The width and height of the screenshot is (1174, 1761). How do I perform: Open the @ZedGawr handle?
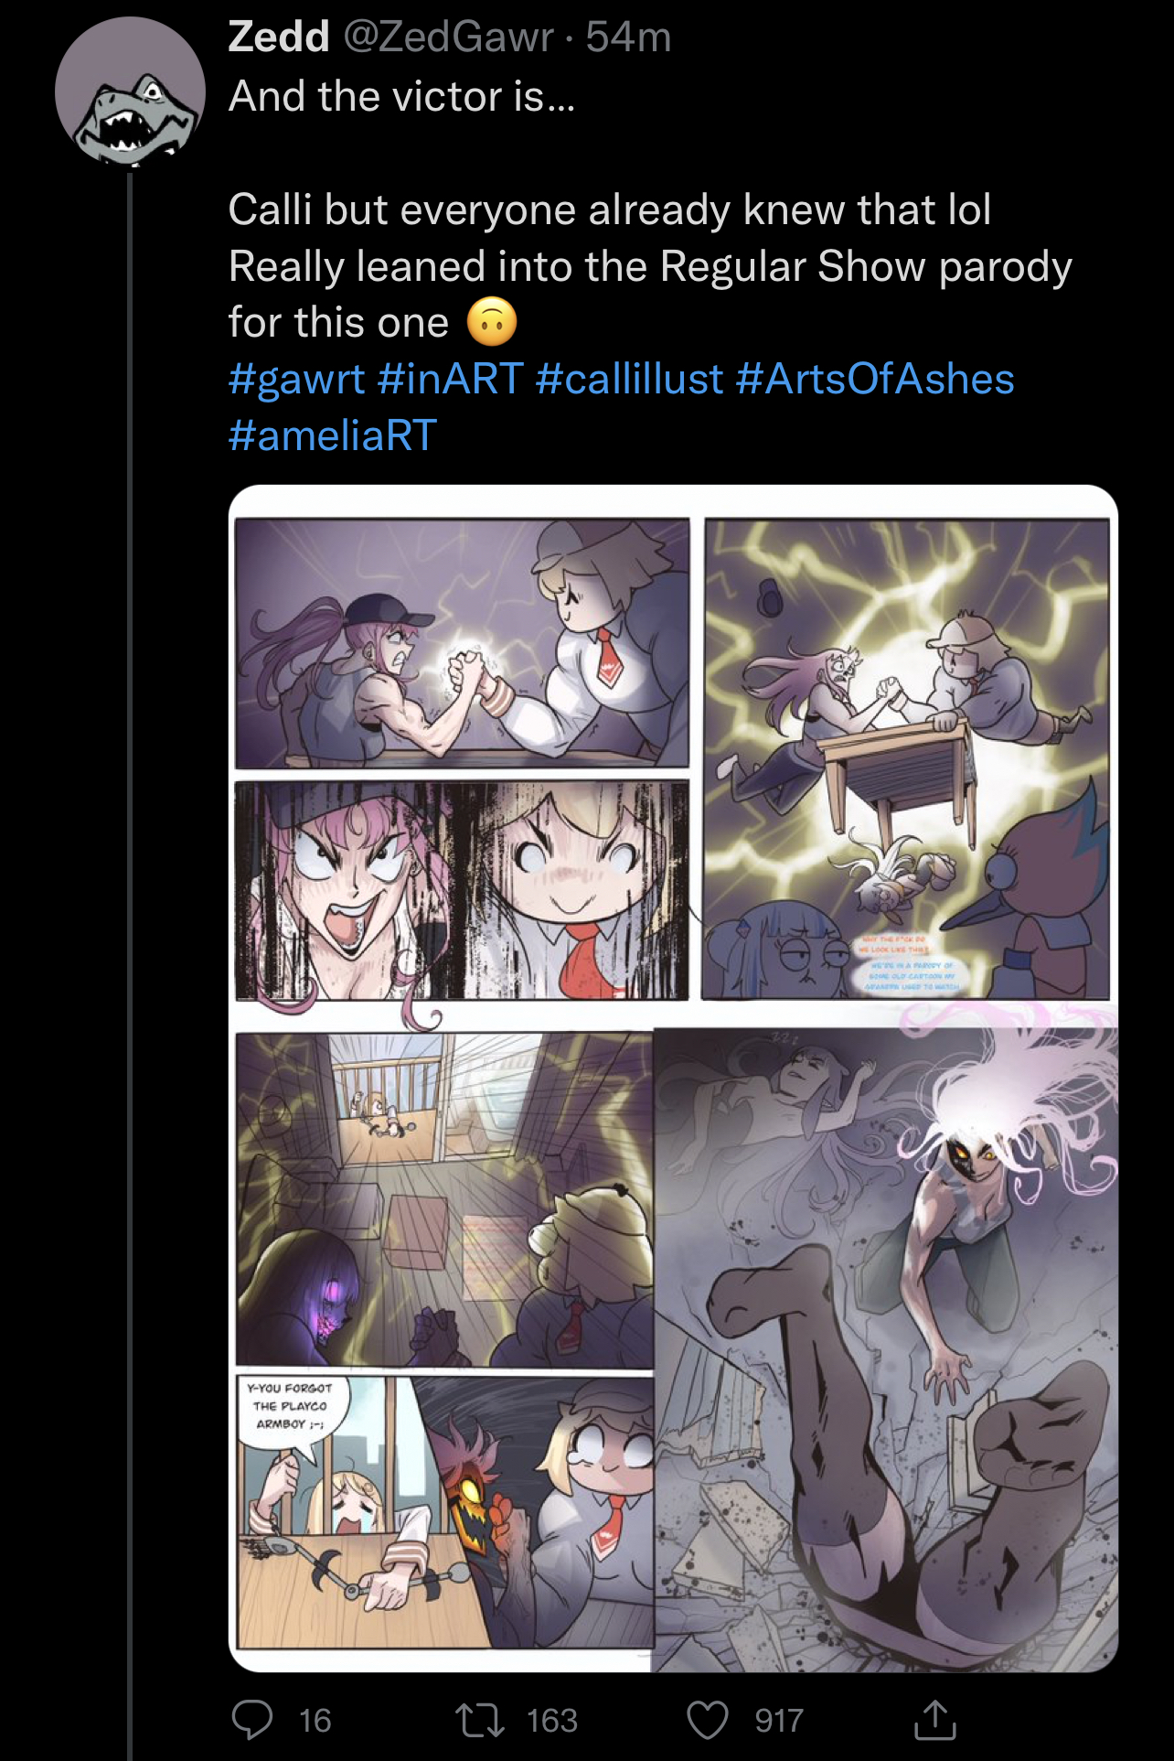point(448,37)
